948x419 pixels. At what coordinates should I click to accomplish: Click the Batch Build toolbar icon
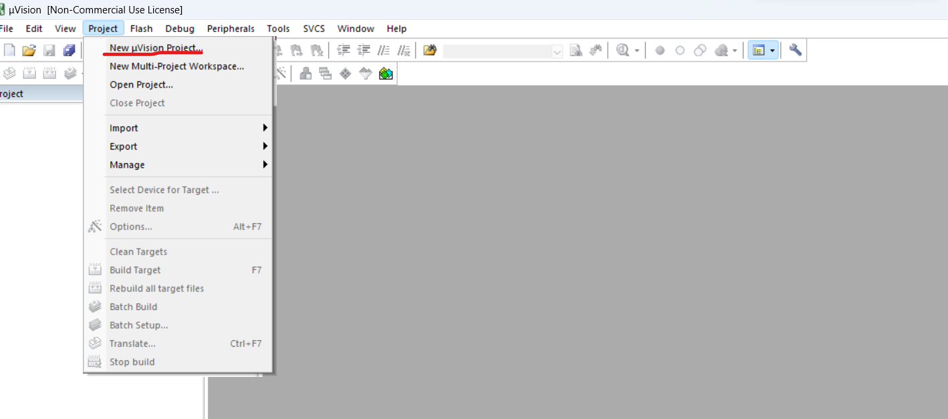point(70,74)
